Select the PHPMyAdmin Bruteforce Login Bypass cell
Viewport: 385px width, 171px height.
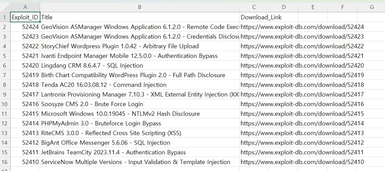tap(101, 123)
